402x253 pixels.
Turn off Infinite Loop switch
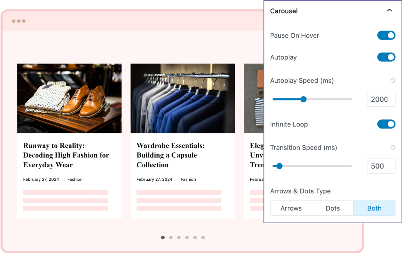pyautogui.click(x=386, y=124)
